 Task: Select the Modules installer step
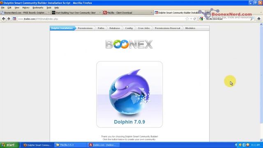tap(190, 28)
